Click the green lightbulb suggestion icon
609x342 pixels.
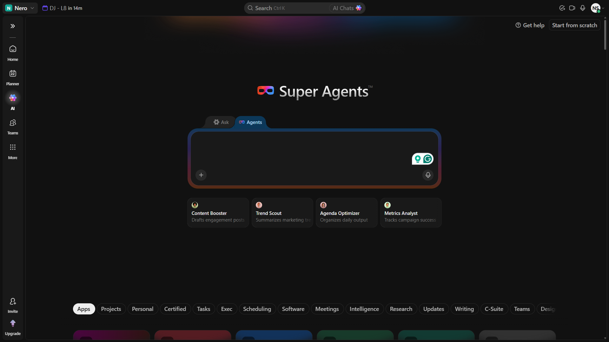[418, 159]
